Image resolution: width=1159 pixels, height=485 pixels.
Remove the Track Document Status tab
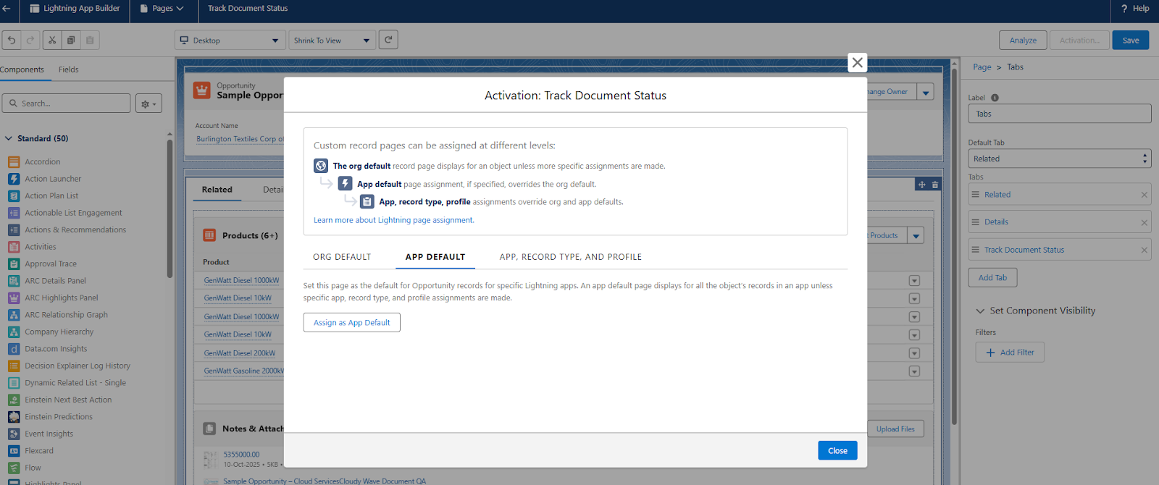coord(1144,250)
